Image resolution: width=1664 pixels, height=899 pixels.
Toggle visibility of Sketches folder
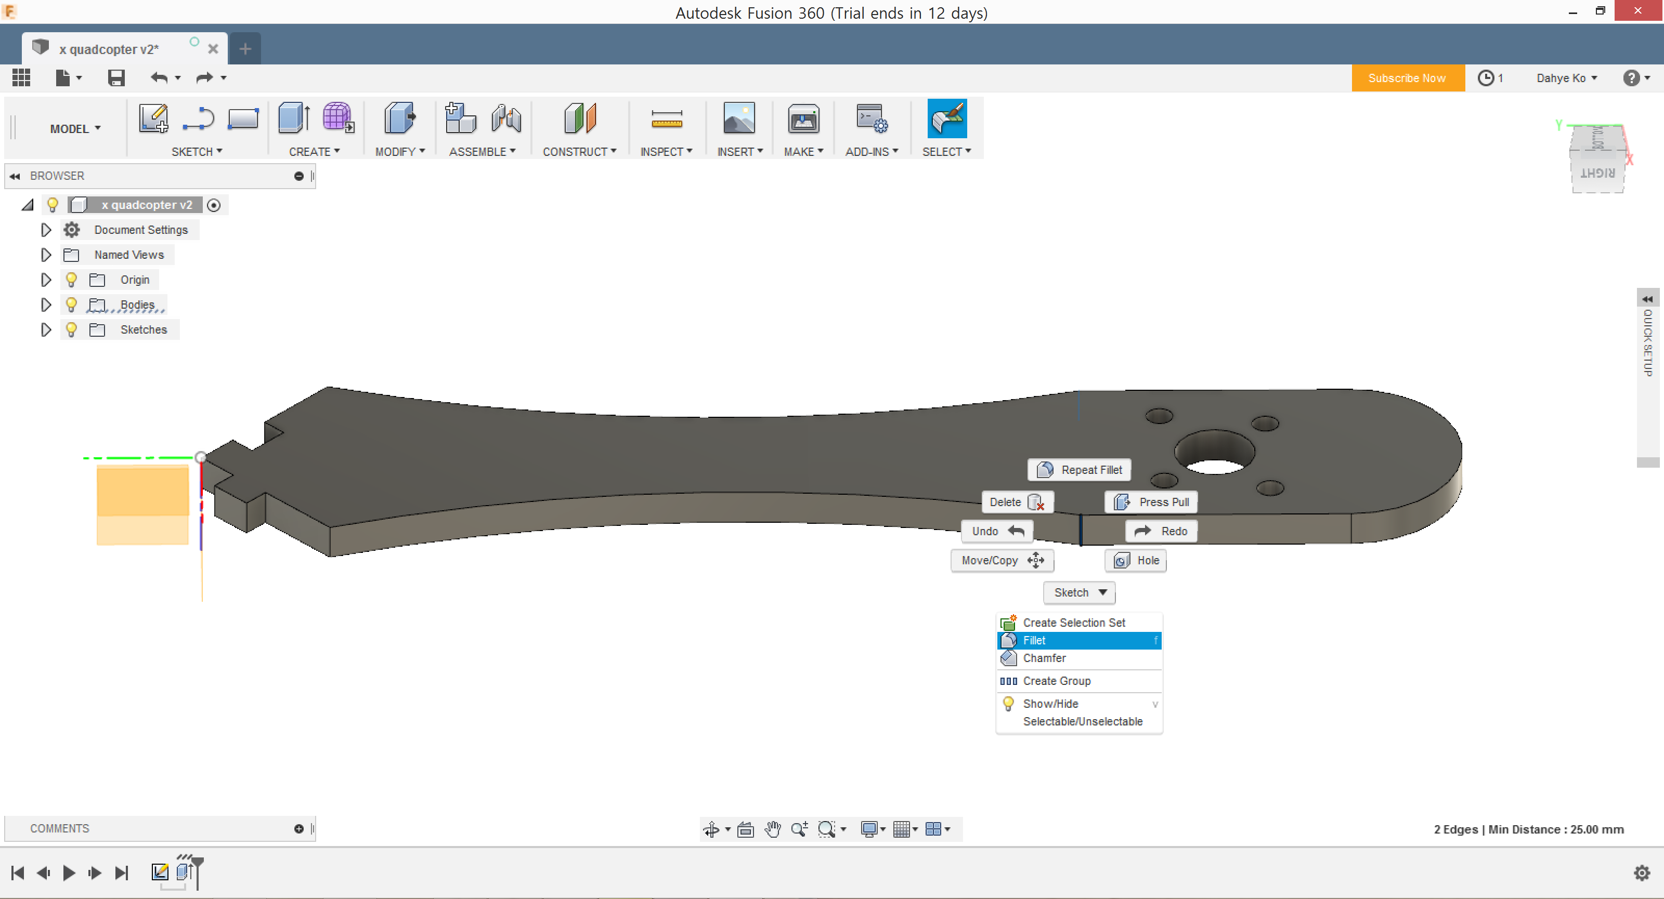(x=72, y=329)
